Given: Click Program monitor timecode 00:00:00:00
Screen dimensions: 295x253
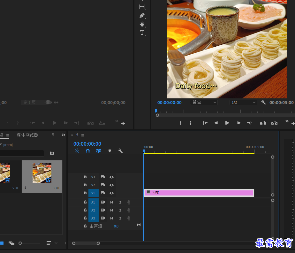Looking at the screenshot, I should [x=169, y=103].
